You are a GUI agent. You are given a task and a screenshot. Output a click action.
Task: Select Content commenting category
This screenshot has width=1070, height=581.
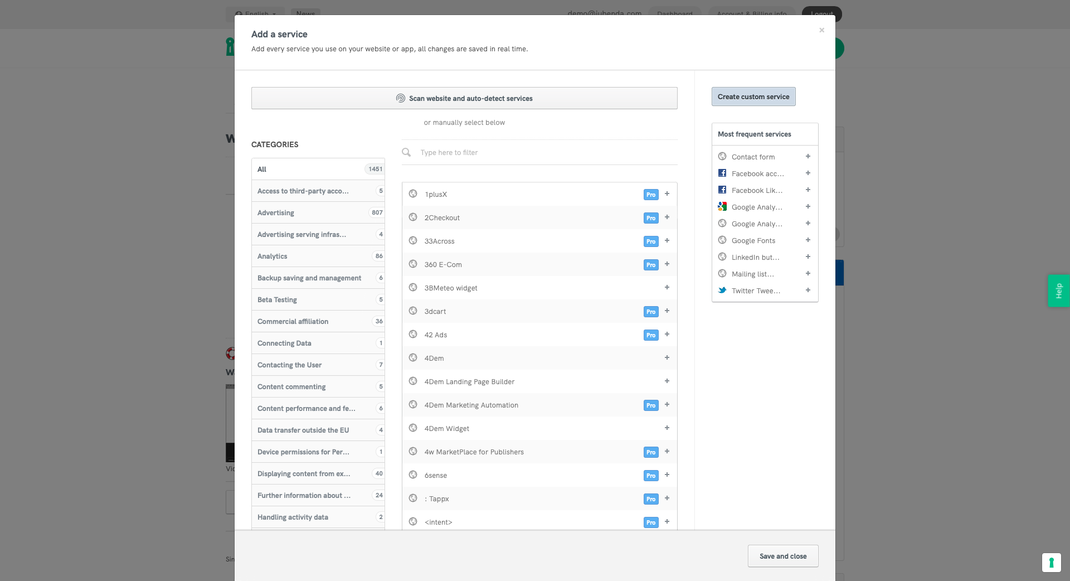[318, 386]
